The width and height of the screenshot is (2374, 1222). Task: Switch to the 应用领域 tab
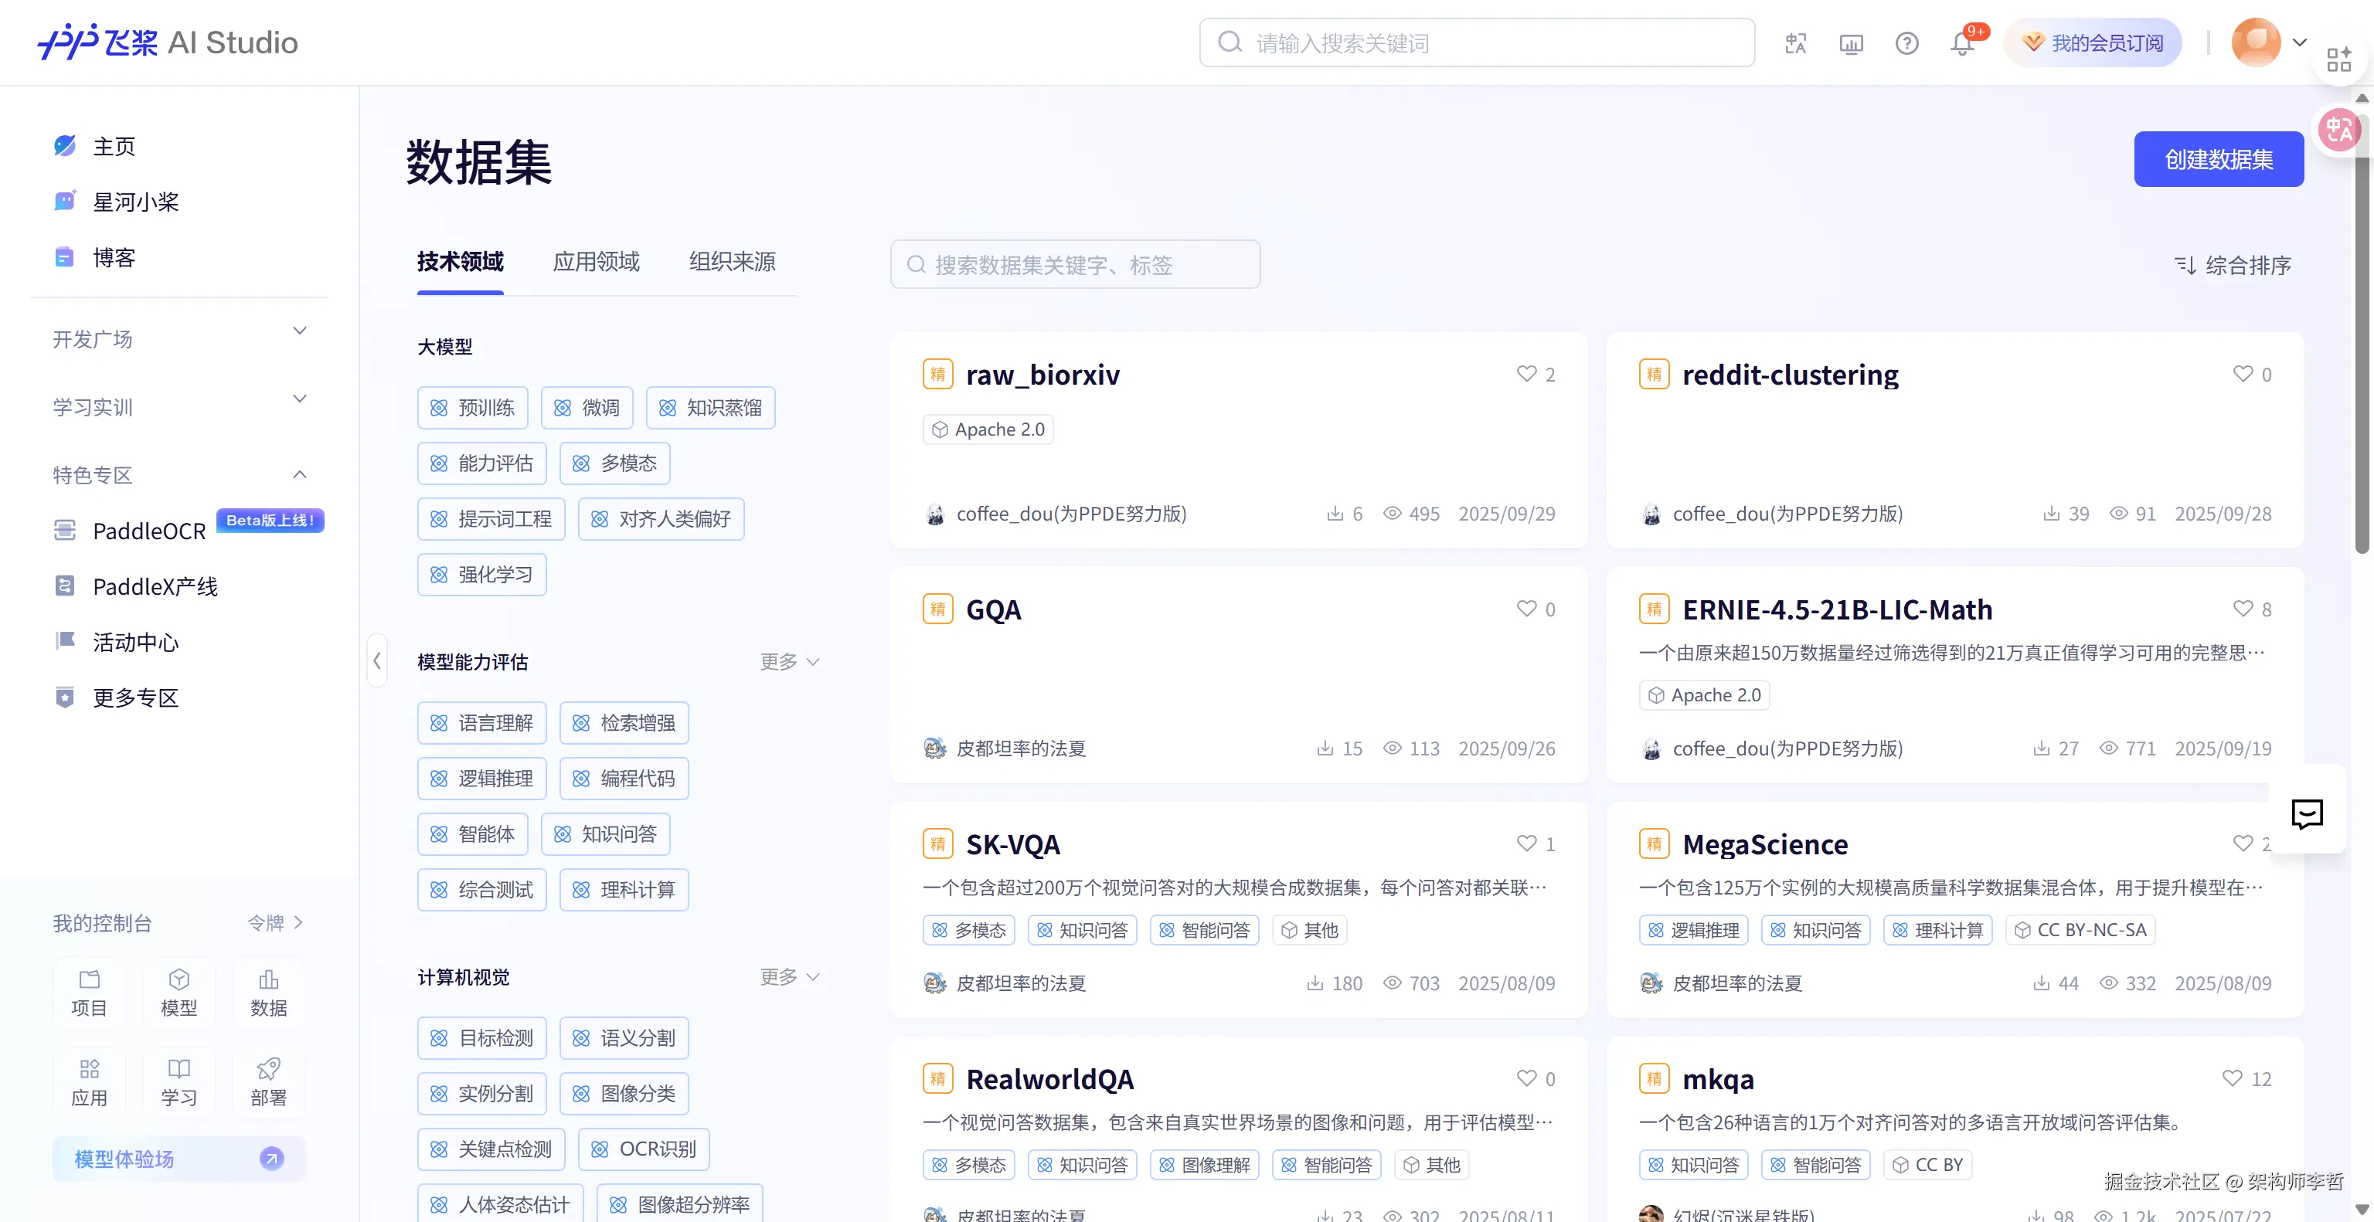(595, 262)
